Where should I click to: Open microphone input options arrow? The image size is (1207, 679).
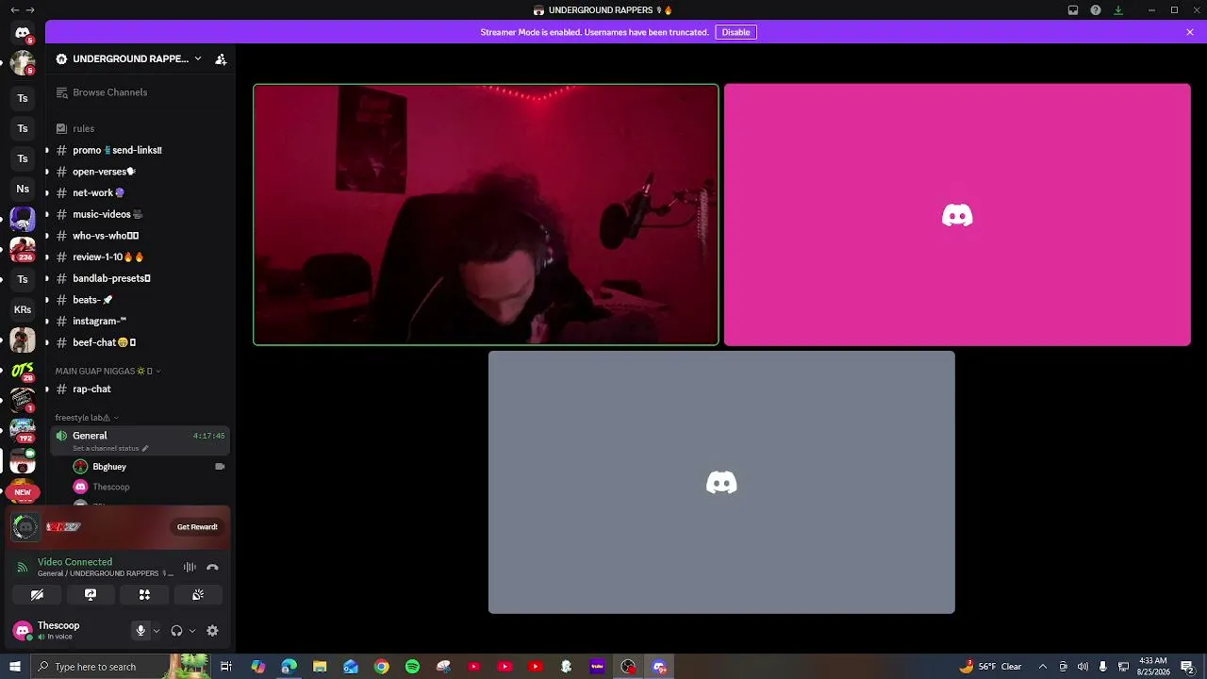156,631
